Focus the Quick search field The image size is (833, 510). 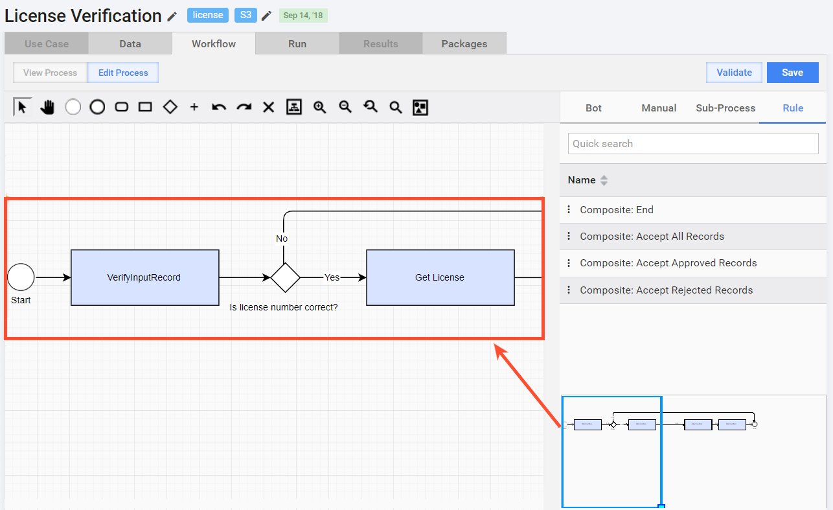click(693, 144)
